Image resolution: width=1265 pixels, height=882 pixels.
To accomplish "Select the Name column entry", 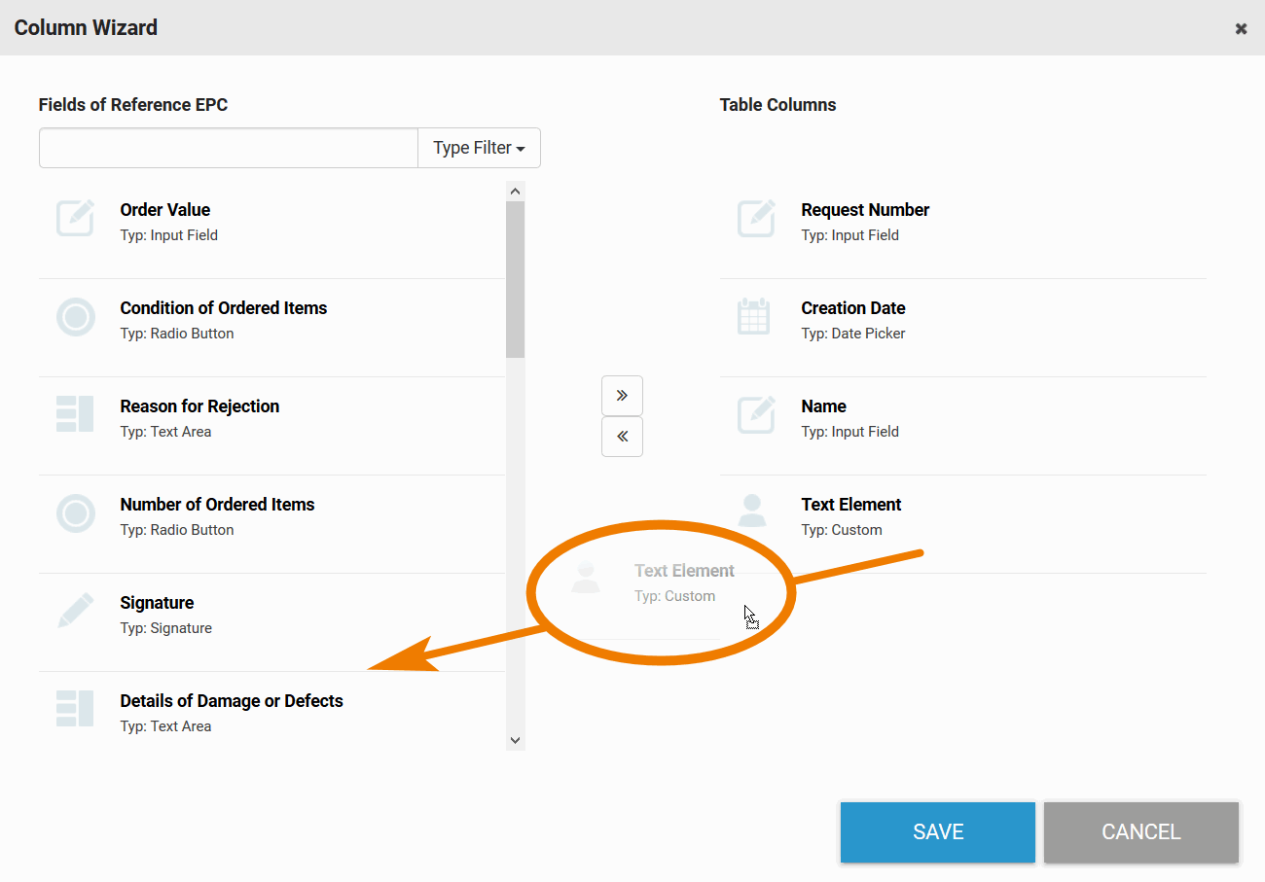I will point(823,406).
